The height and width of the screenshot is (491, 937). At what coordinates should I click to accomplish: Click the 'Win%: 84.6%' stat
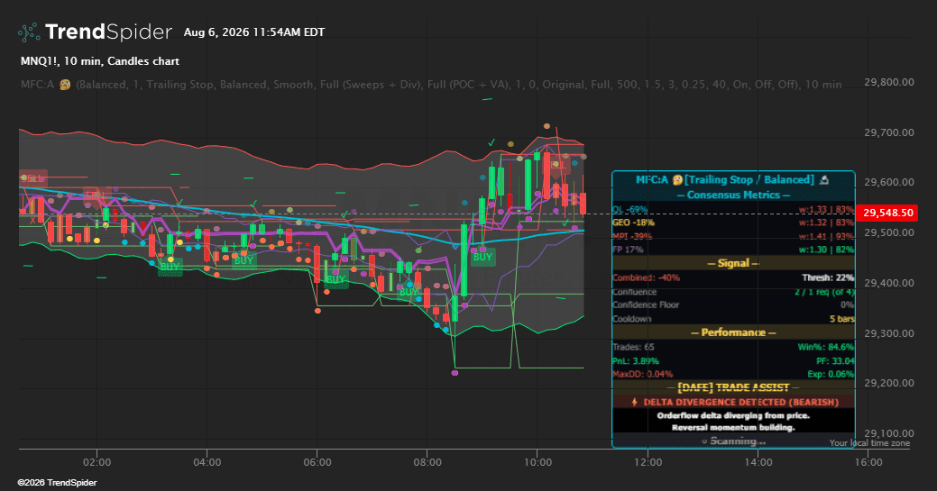tap(826, 347)
